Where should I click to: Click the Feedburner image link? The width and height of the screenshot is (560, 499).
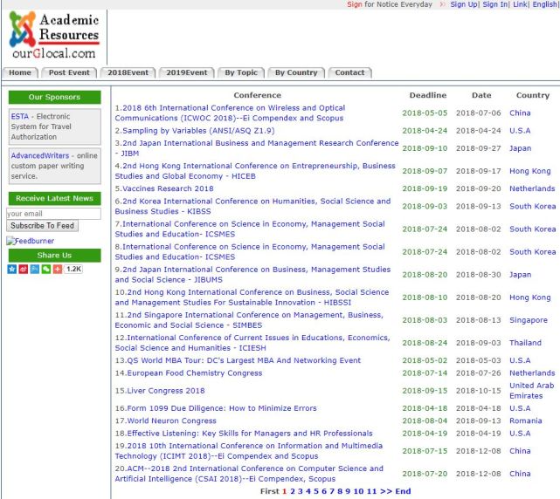tap(31, 241)
